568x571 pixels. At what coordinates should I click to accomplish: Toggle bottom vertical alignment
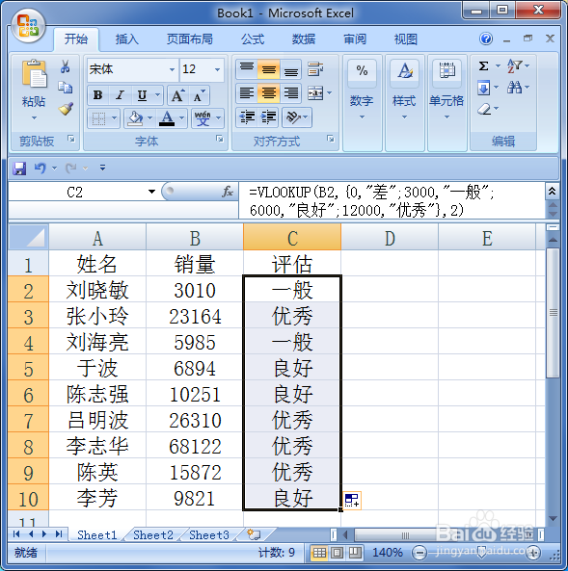290,68
